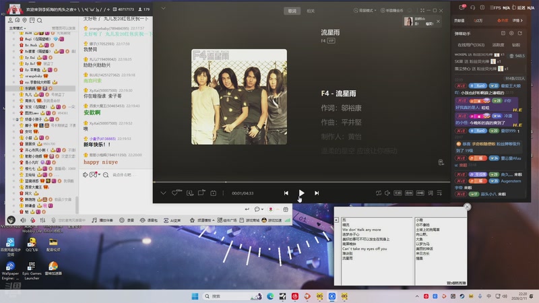
Task: Open the AI变声 tool
Action: [x=172, y=220]
